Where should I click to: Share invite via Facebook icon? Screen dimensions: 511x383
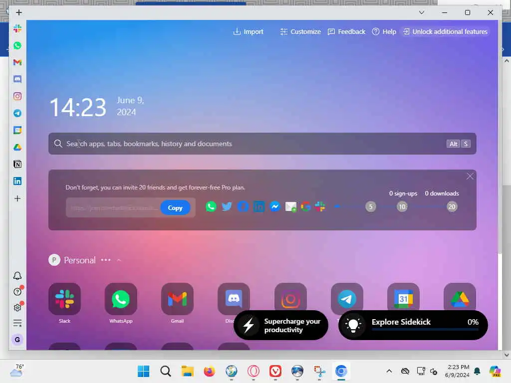pyautogui.click(x=243, y=206)
